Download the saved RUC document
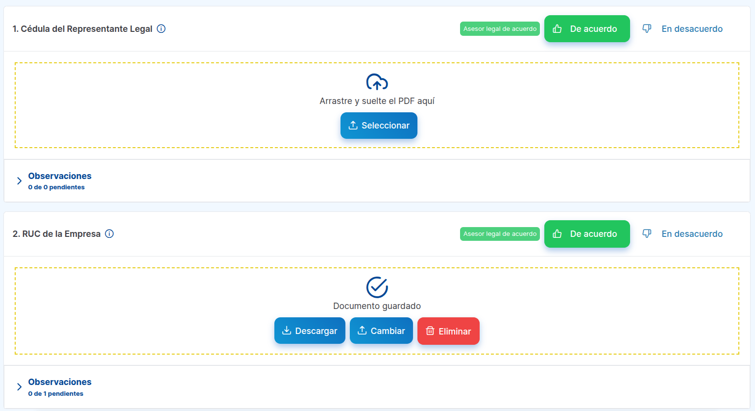Viewport: 755px width, 411px height. click(x=310, y=331)
